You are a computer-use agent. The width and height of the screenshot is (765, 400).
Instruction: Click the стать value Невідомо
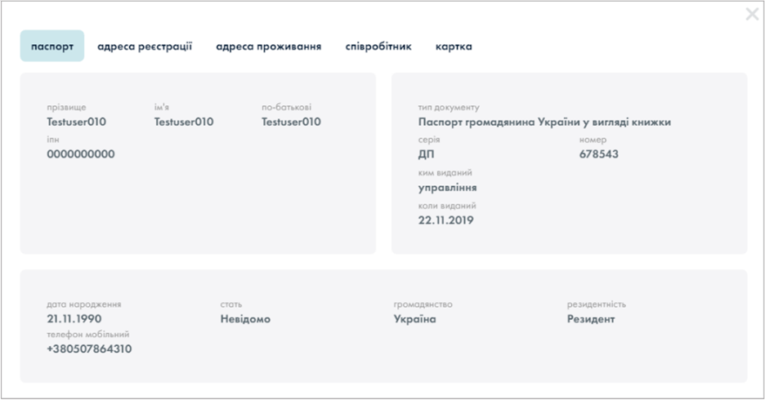click(245, 319)
